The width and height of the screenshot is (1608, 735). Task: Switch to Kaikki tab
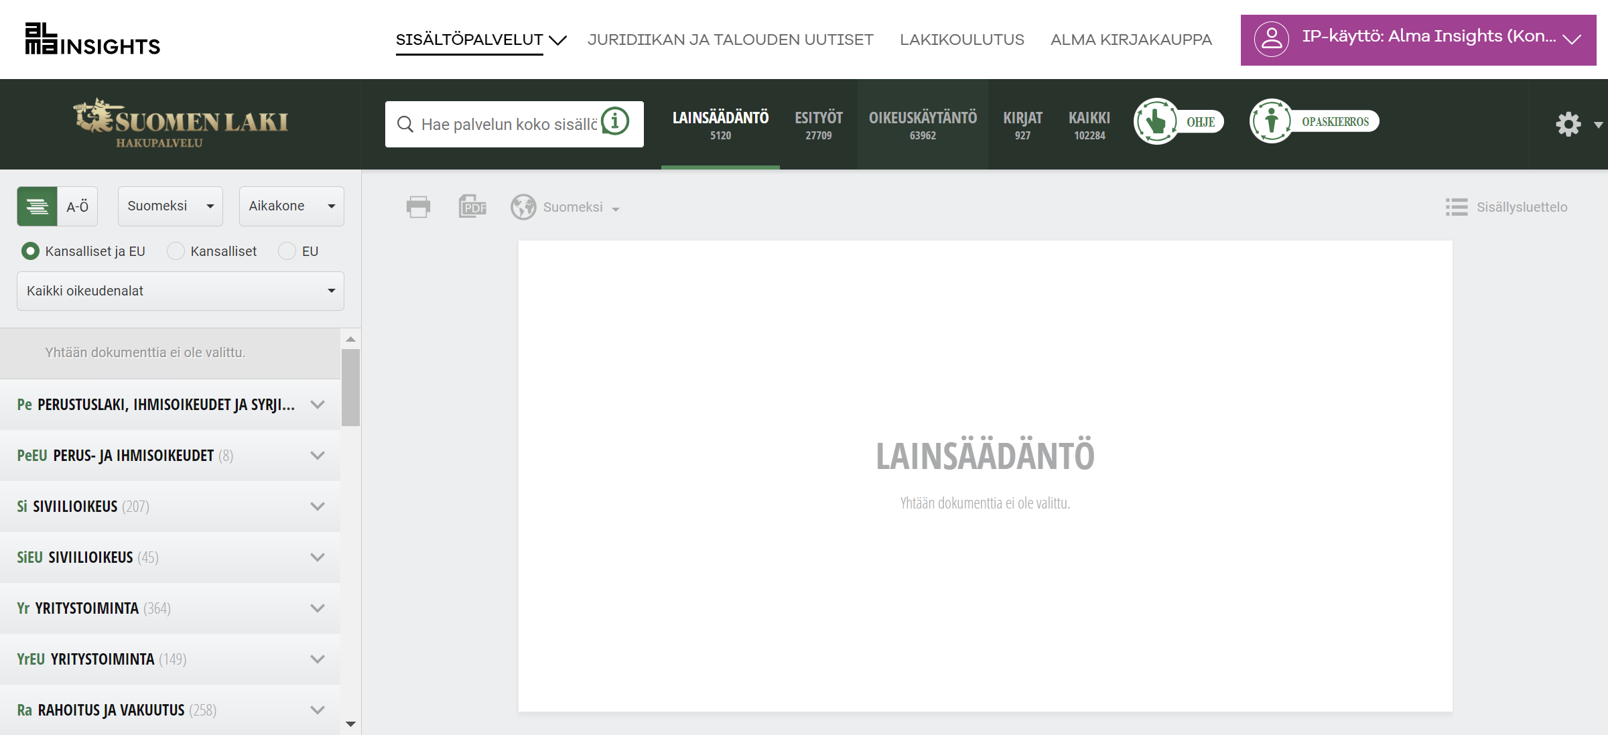[x=1089, y=125]
